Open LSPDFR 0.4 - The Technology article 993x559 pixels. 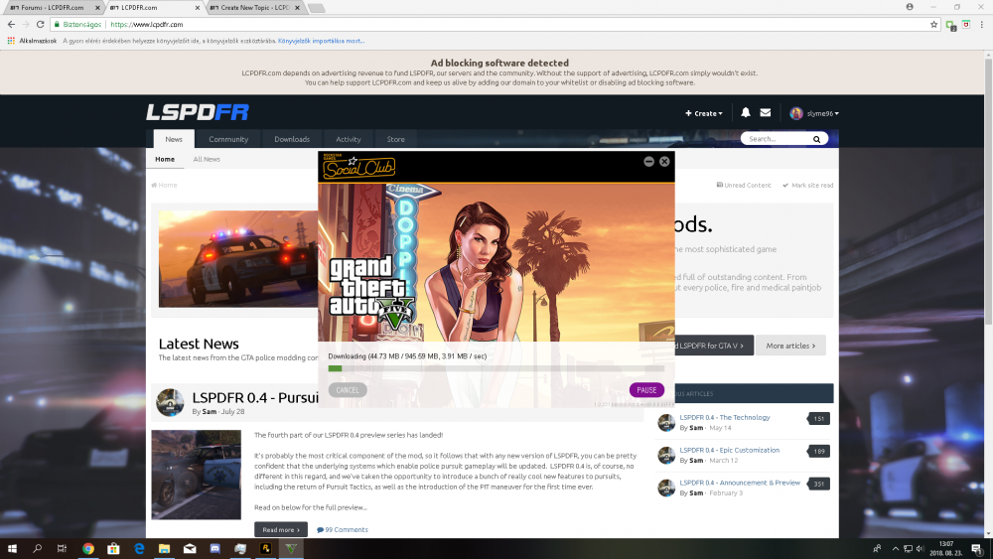point(725,417)
